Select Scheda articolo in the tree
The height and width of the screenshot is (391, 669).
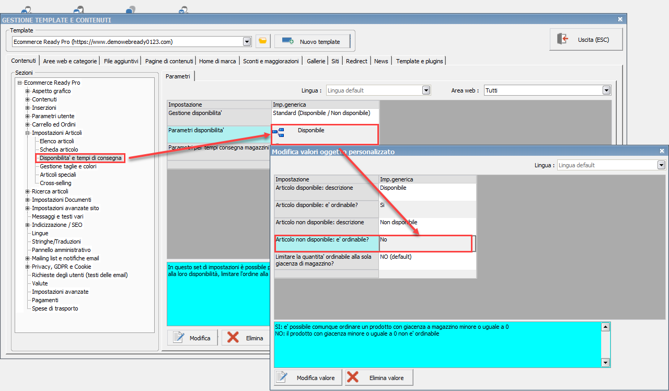[x=59, y=149]
